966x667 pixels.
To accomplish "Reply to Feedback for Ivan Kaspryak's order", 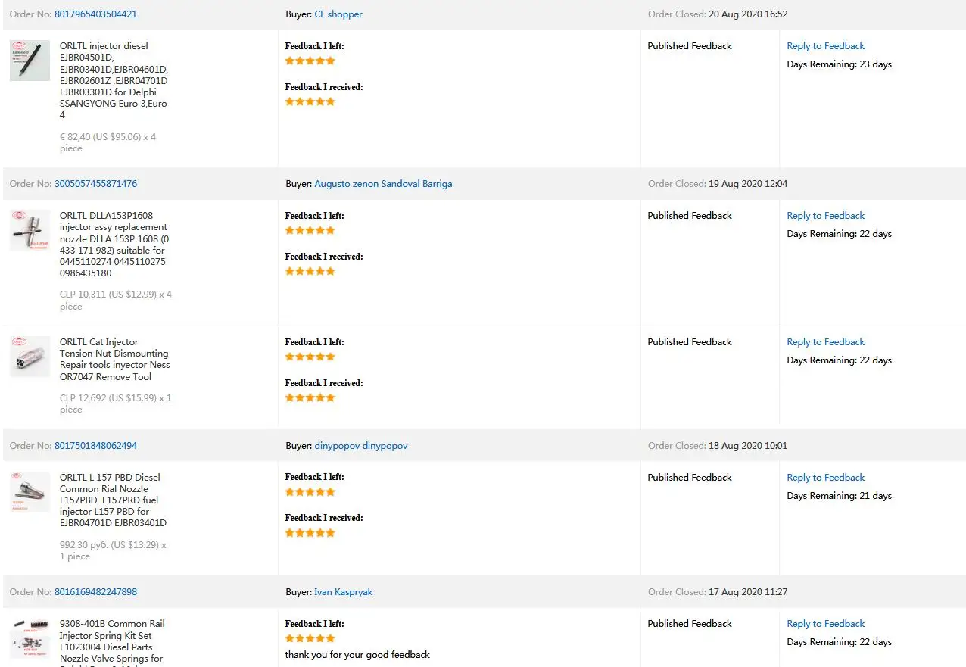I will pyautogui.click(x=825, y=624).
